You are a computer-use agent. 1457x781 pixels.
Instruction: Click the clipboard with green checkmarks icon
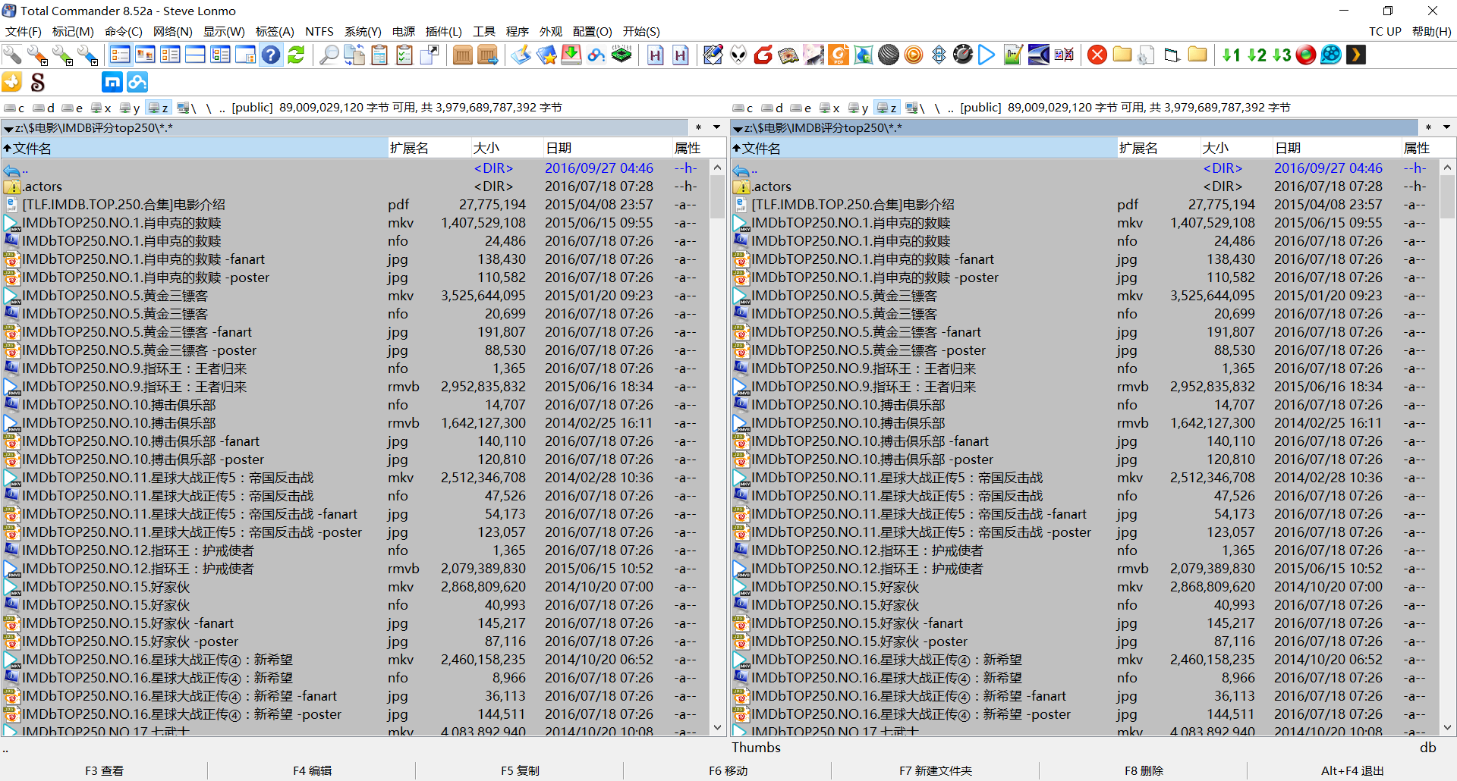404,55
